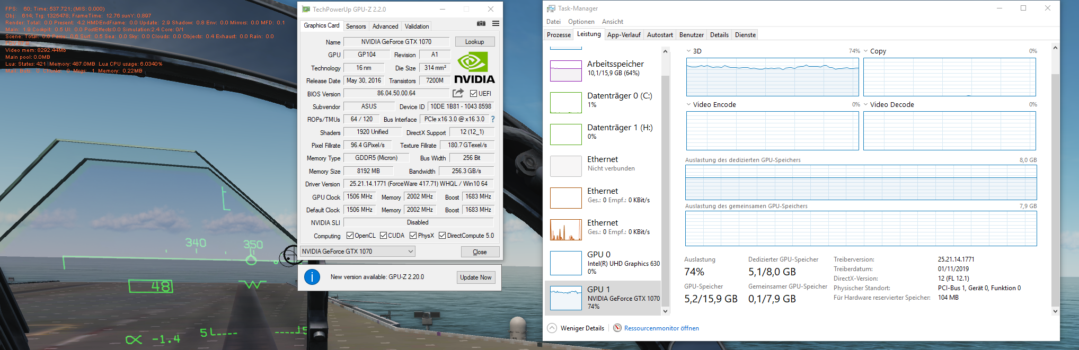Click the Weniger Details collapse arrow icon
Screen dimensions: 1079x350
pos(552,328)
